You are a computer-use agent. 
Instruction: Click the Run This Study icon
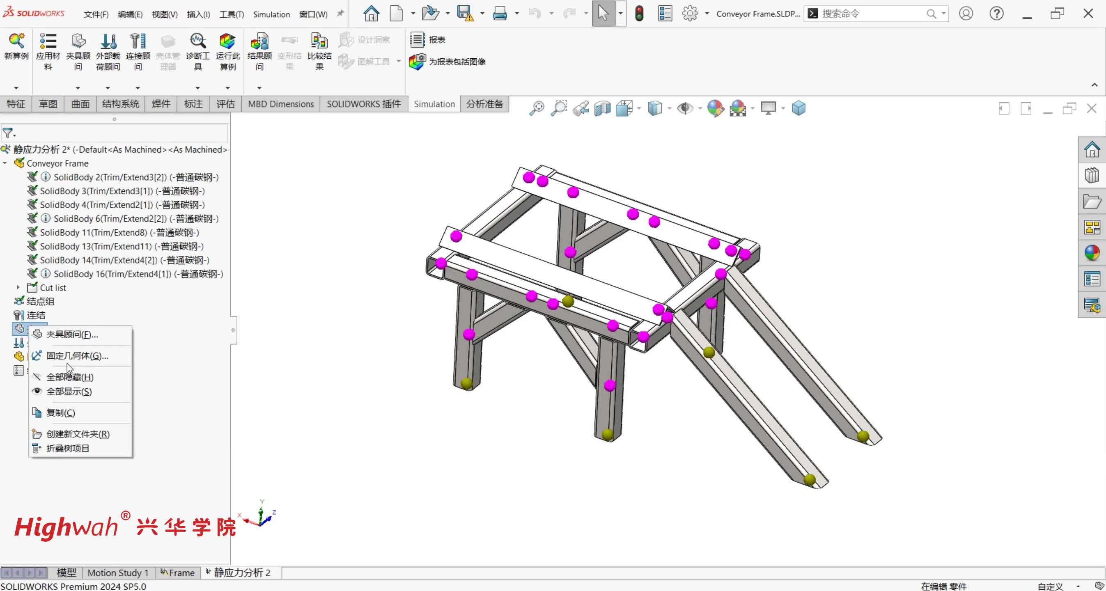pos(227,41)
